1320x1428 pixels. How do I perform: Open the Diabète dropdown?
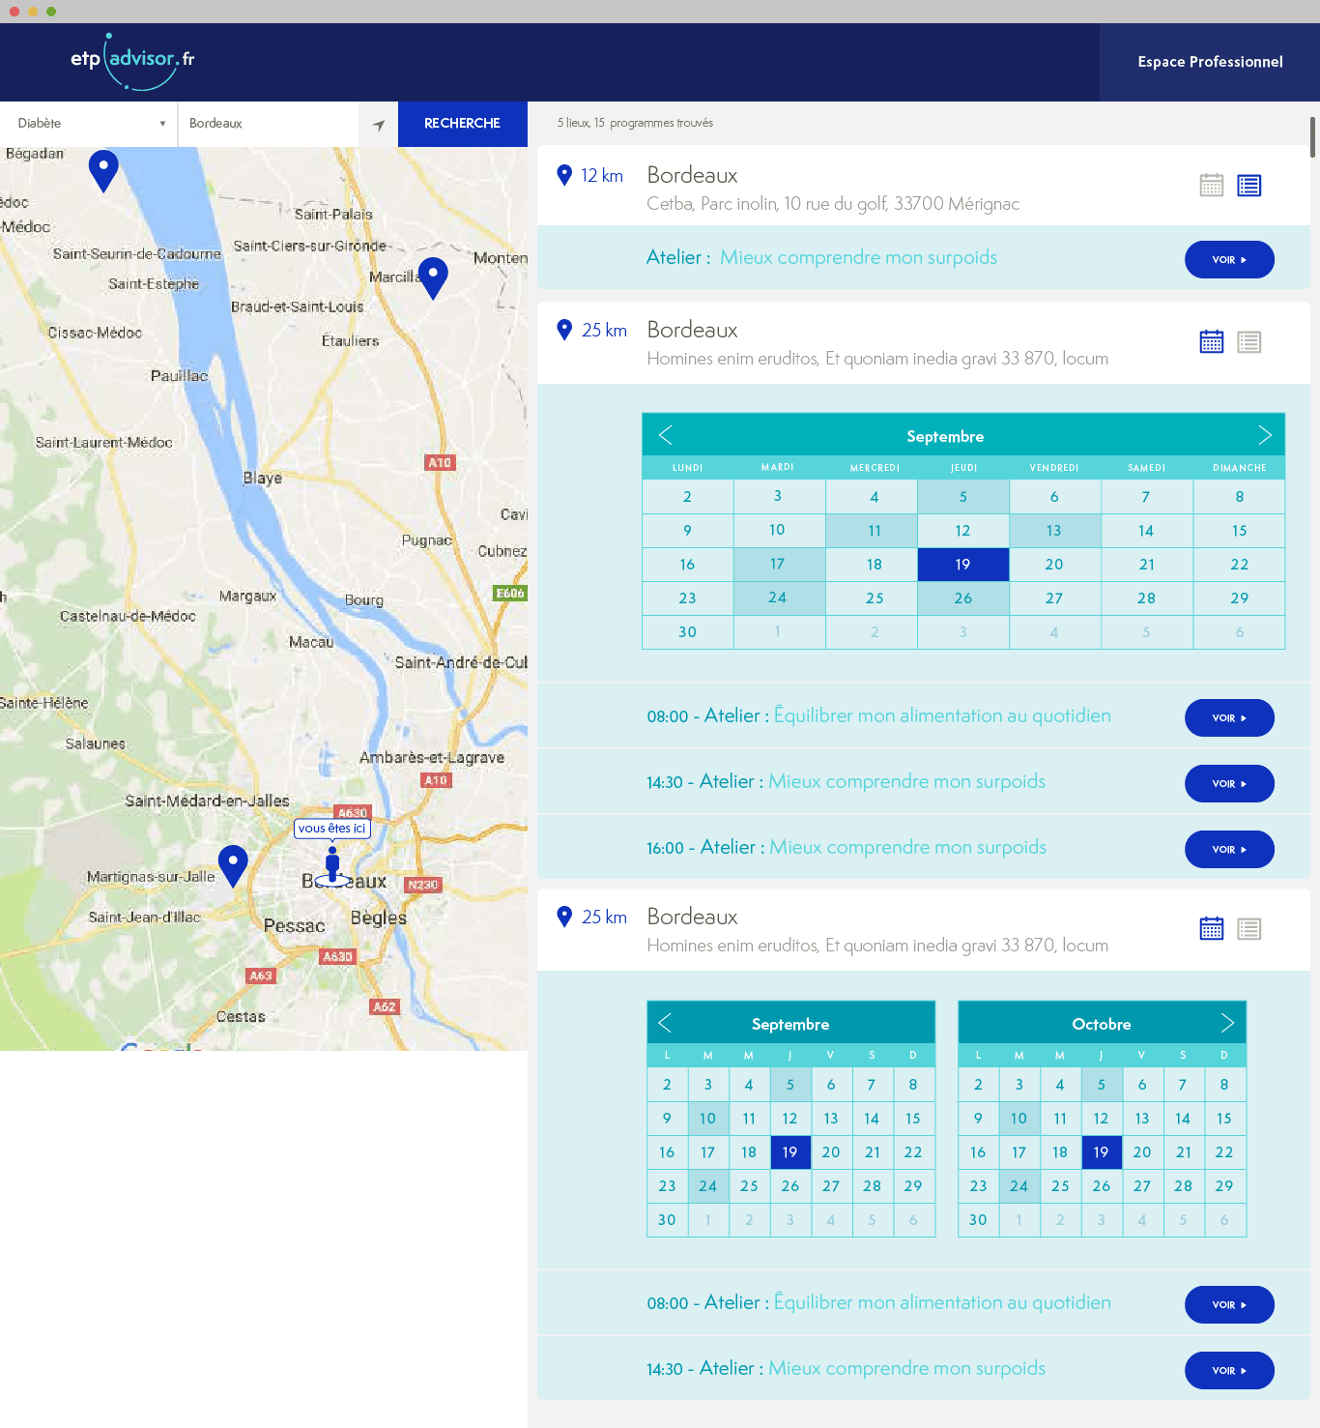89,124
